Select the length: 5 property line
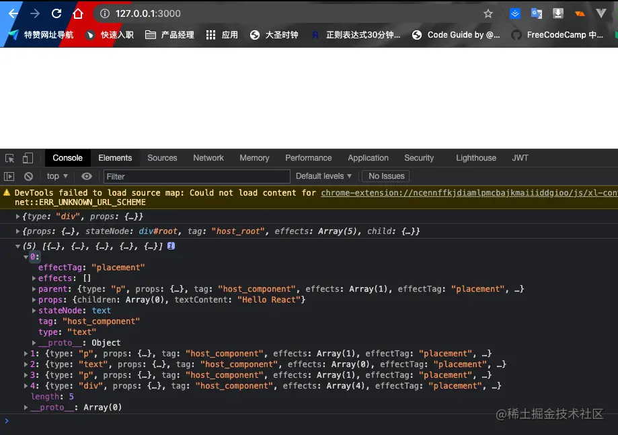This screenshot has width=618, height=435. 52,397
